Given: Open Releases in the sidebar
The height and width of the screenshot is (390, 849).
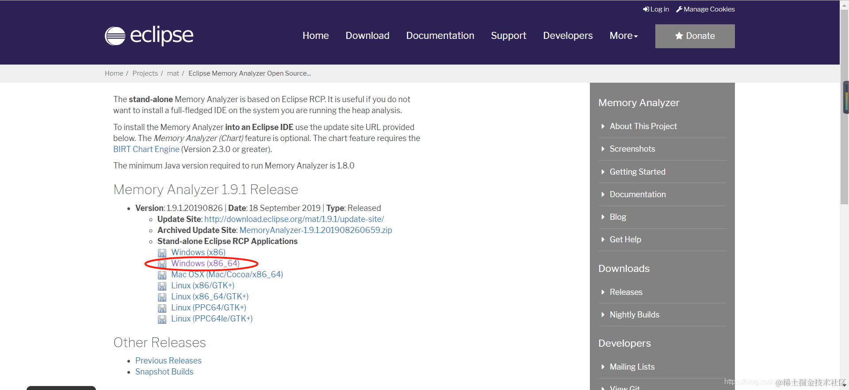Looking at the screenshot, I should pos(626,292).
